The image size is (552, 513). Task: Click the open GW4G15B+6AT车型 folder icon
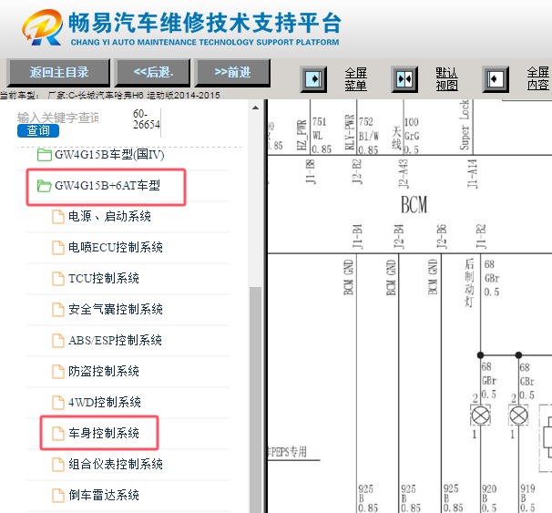[45, 186]
